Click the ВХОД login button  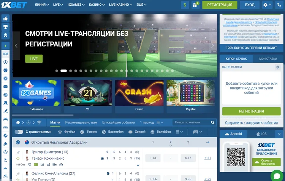click(x=250, y=5)
